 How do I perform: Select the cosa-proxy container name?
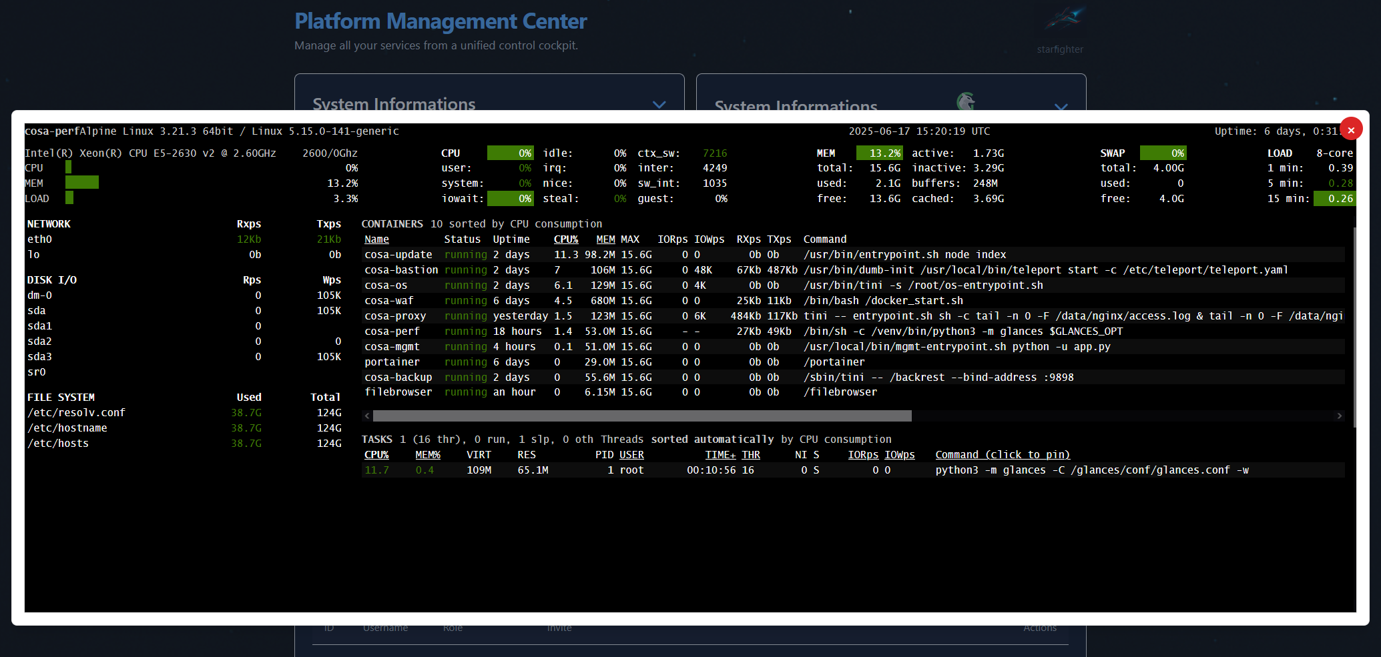(395, 315)
